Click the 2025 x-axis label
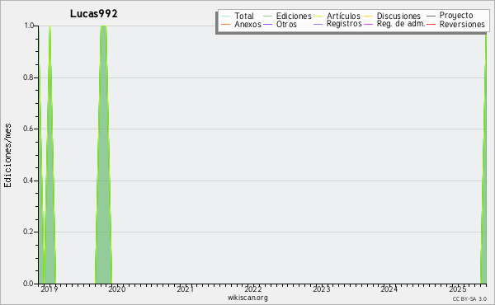This screenshot has height=305, width=495. pyautogui.click(x=457, y=289)
